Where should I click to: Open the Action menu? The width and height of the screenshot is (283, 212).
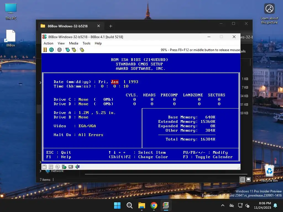[48, 43]
